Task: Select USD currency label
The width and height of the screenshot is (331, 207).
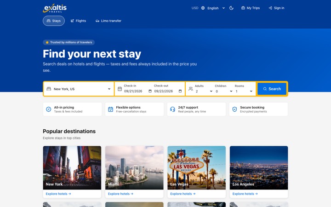Action: click(x=195, y=8)
